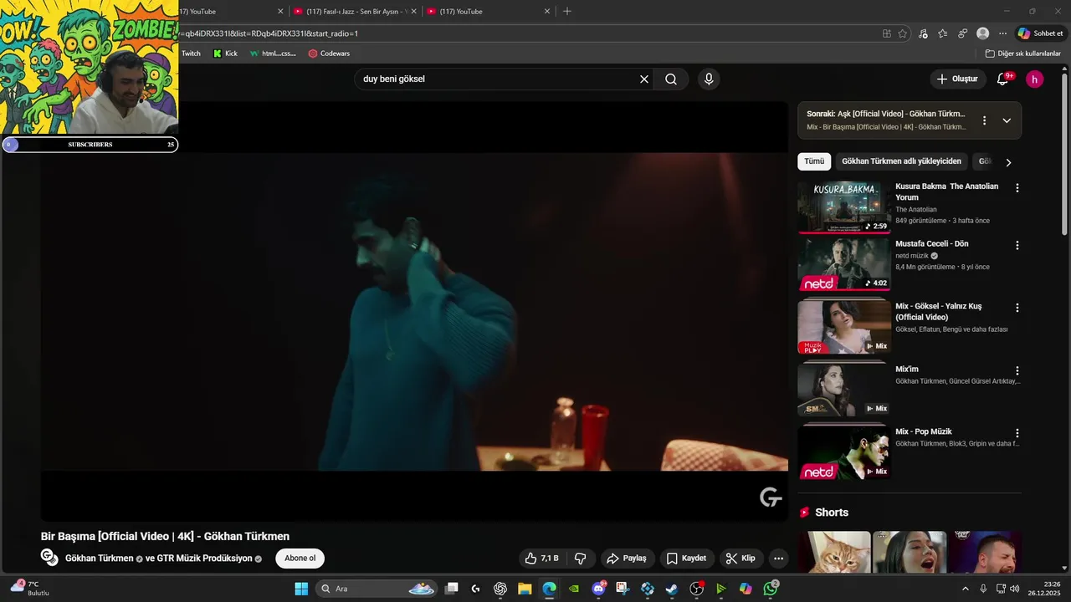Open NVIDIA app from the taskbar
1071x602 pixels.
(x=574, y=589)
